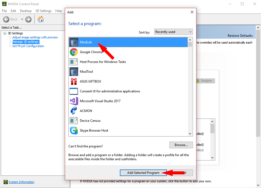Click the Consent UI window icon
The height and width of the screenshot is (188, 261).
click(x=74, y=91)
